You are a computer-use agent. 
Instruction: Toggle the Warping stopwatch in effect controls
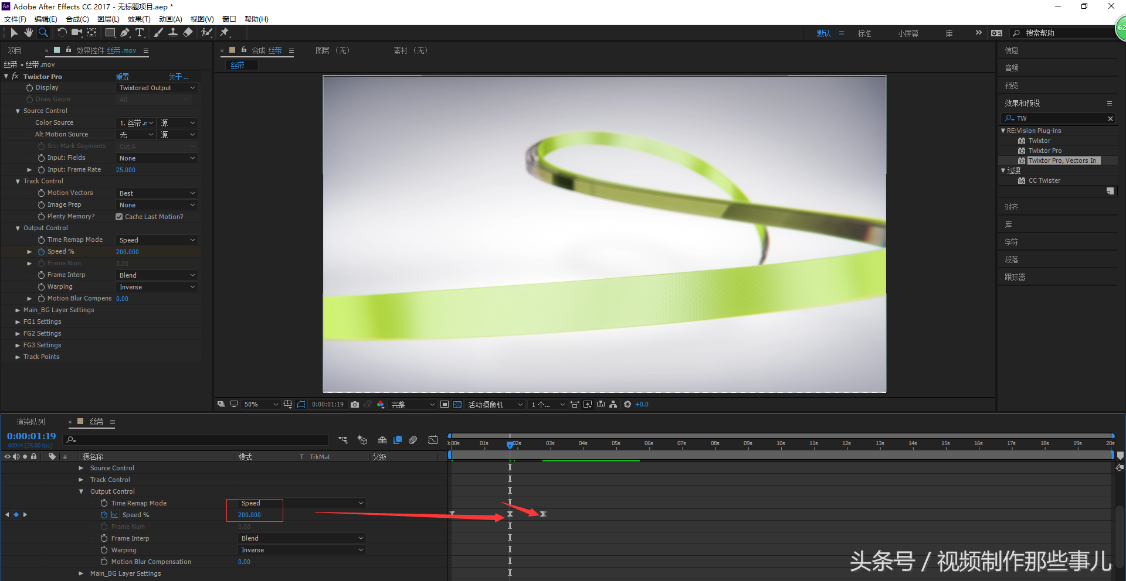coord(42,287)
